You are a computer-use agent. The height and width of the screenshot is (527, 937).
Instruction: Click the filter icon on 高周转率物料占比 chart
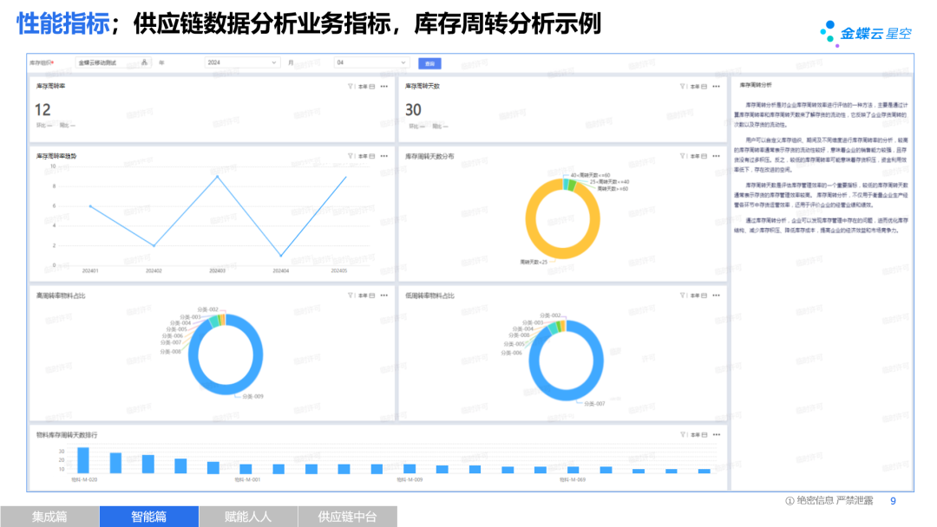(x=351, y=296)
